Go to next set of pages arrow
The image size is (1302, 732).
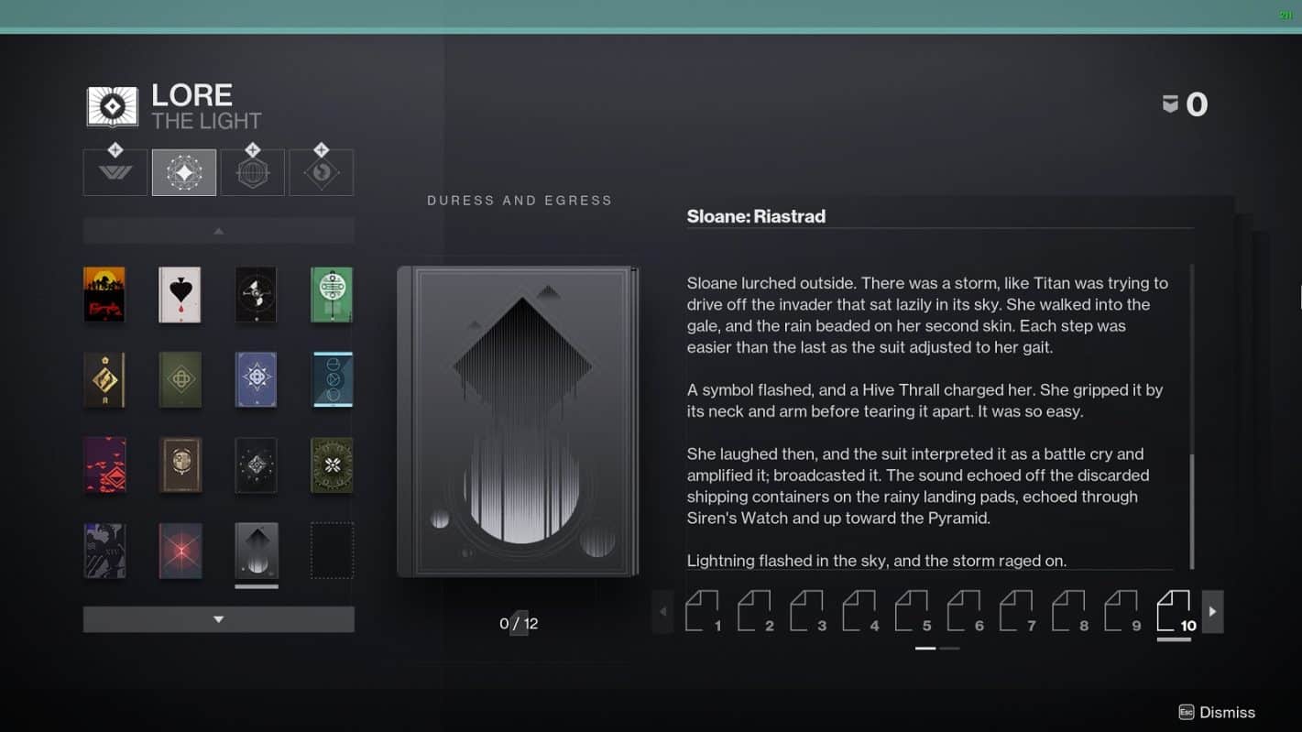tap(1212, 612)
